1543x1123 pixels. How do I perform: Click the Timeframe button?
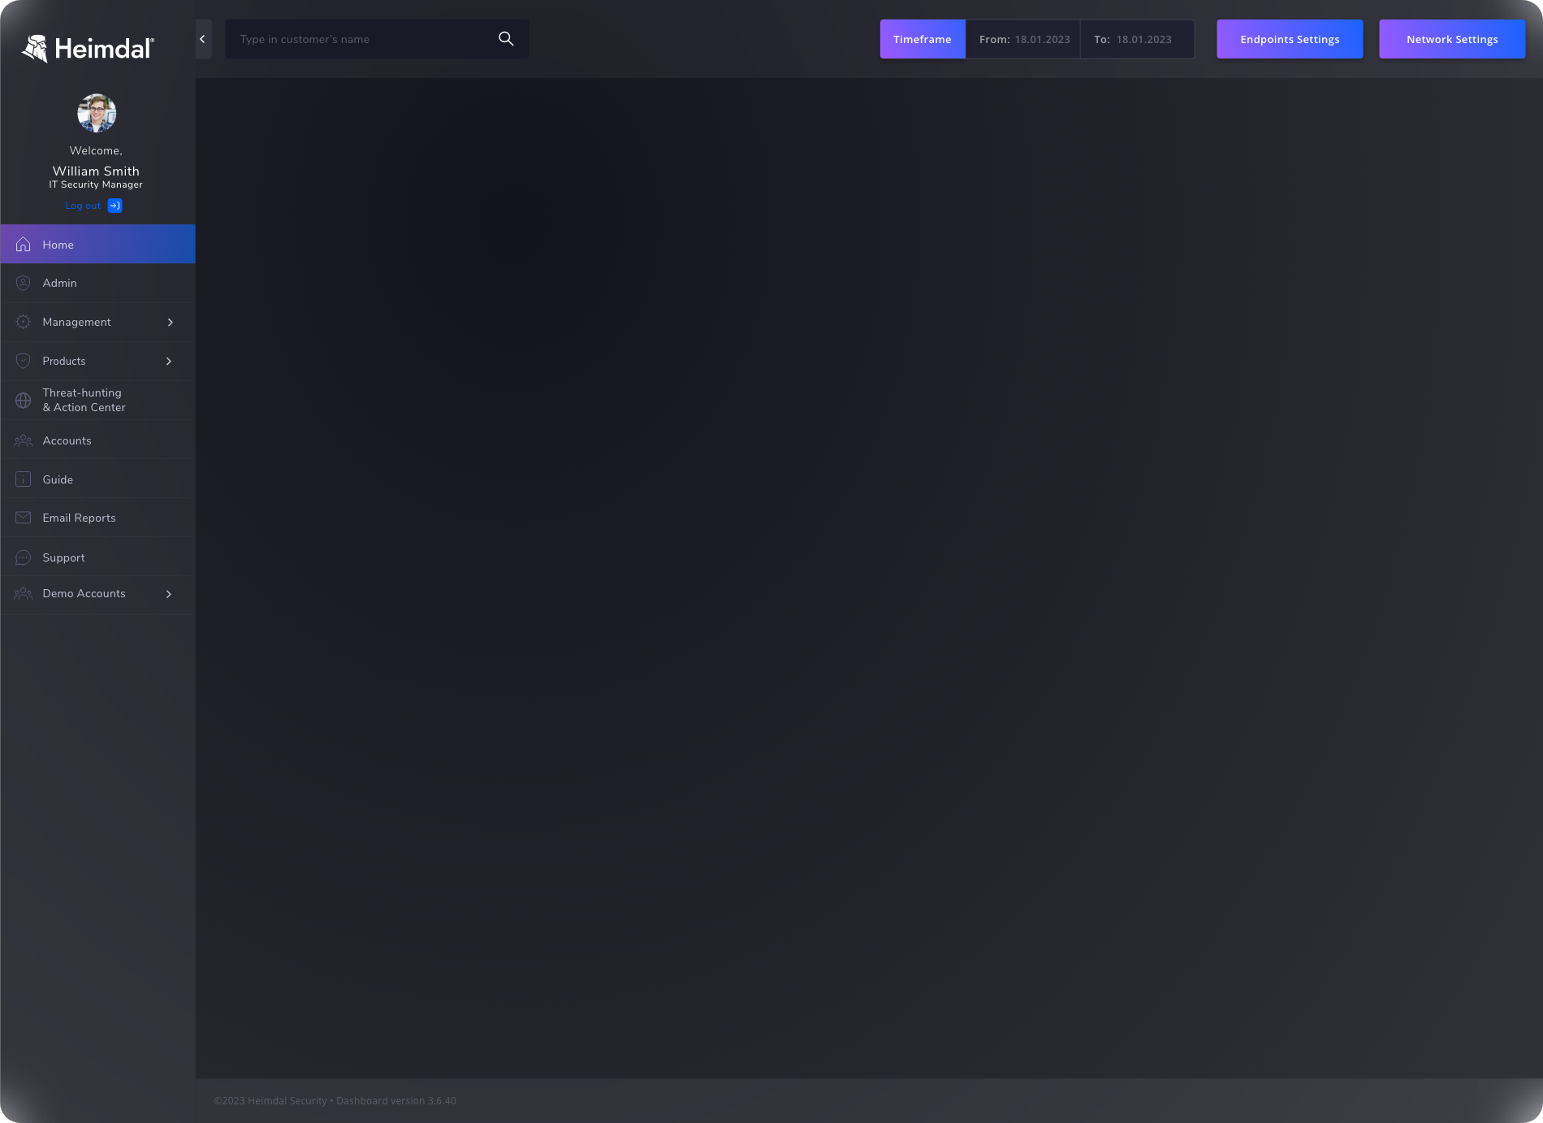click(x=923, y=39)
